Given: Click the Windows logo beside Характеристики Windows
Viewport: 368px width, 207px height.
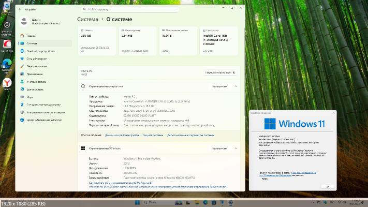Looking at the screenshot, I should click(83, 149).
